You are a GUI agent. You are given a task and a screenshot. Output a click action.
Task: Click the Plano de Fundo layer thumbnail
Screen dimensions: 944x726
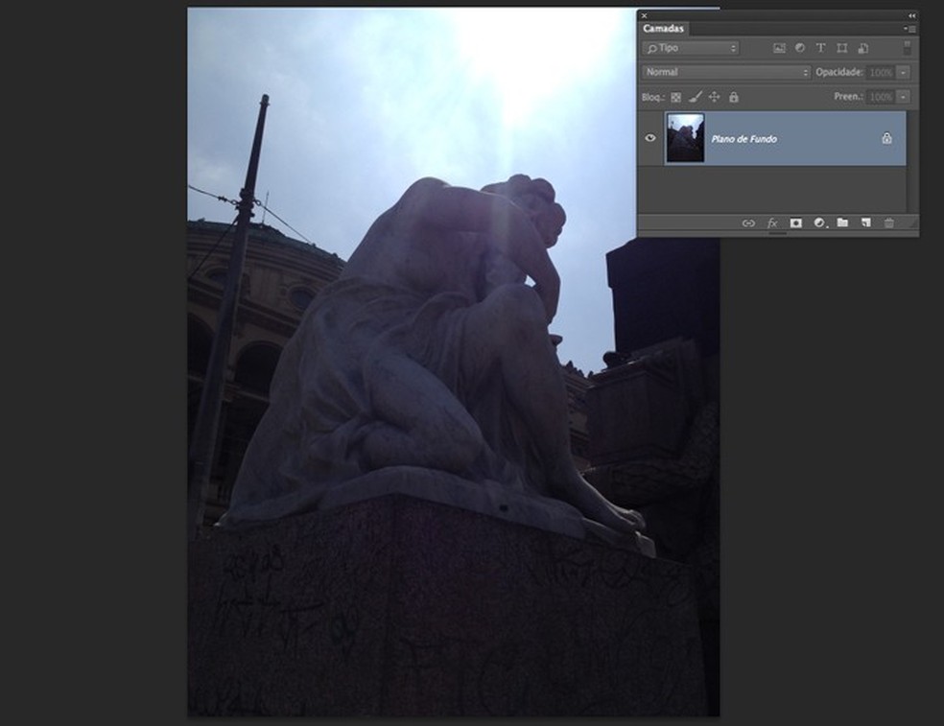[x=685, y=138]
